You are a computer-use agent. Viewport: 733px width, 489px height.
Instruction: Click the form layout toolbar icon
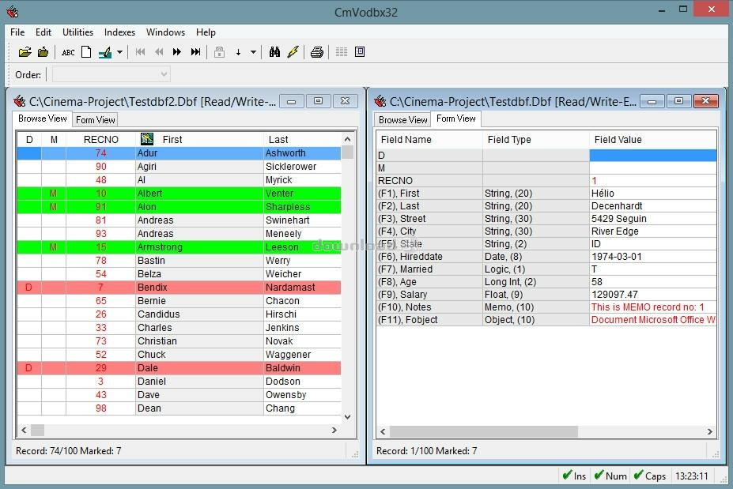click(x=360, y=52)
